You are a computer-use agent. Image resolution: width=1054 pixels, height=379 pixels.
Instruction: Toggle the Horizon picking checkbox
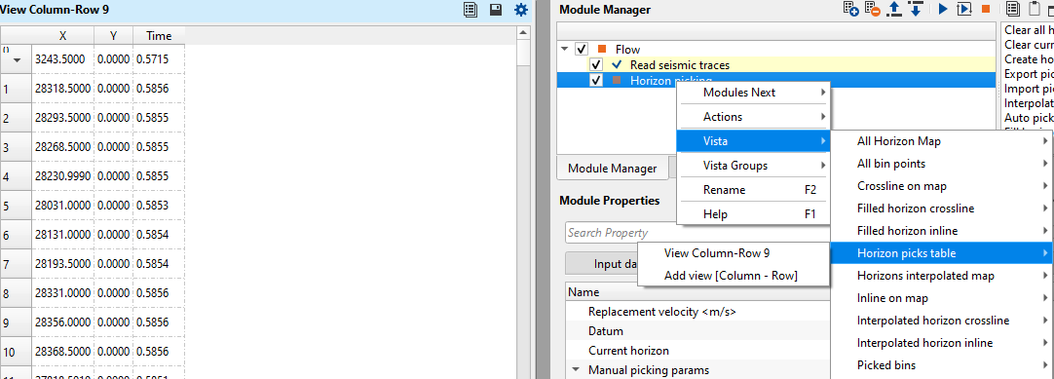pos(595,81)
